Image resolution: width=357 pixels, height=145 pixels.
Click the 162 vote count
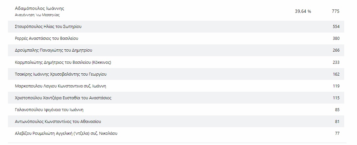(336, 74)
